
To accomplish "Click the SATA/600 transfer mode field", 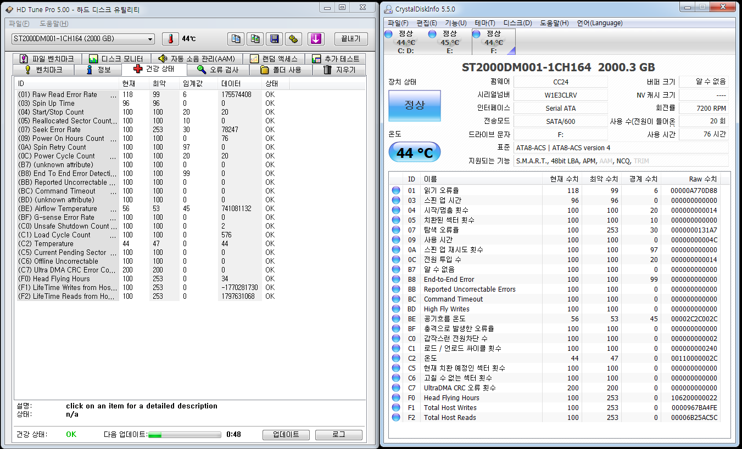I will [561, 122].
